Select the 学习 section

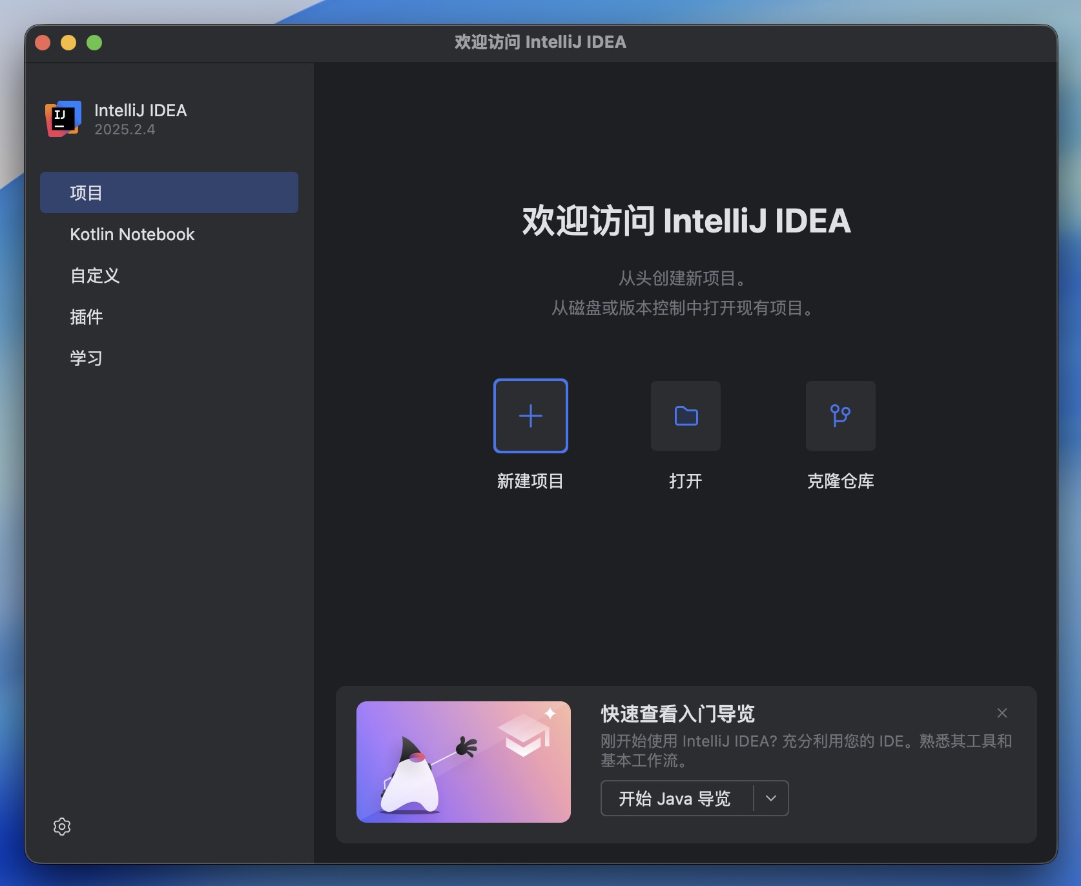click(86, 358)
